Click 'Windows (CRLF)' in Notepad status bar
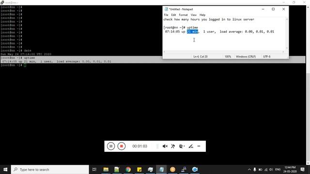The height and width of the screenshot is (174, 310). click(246, 57)
